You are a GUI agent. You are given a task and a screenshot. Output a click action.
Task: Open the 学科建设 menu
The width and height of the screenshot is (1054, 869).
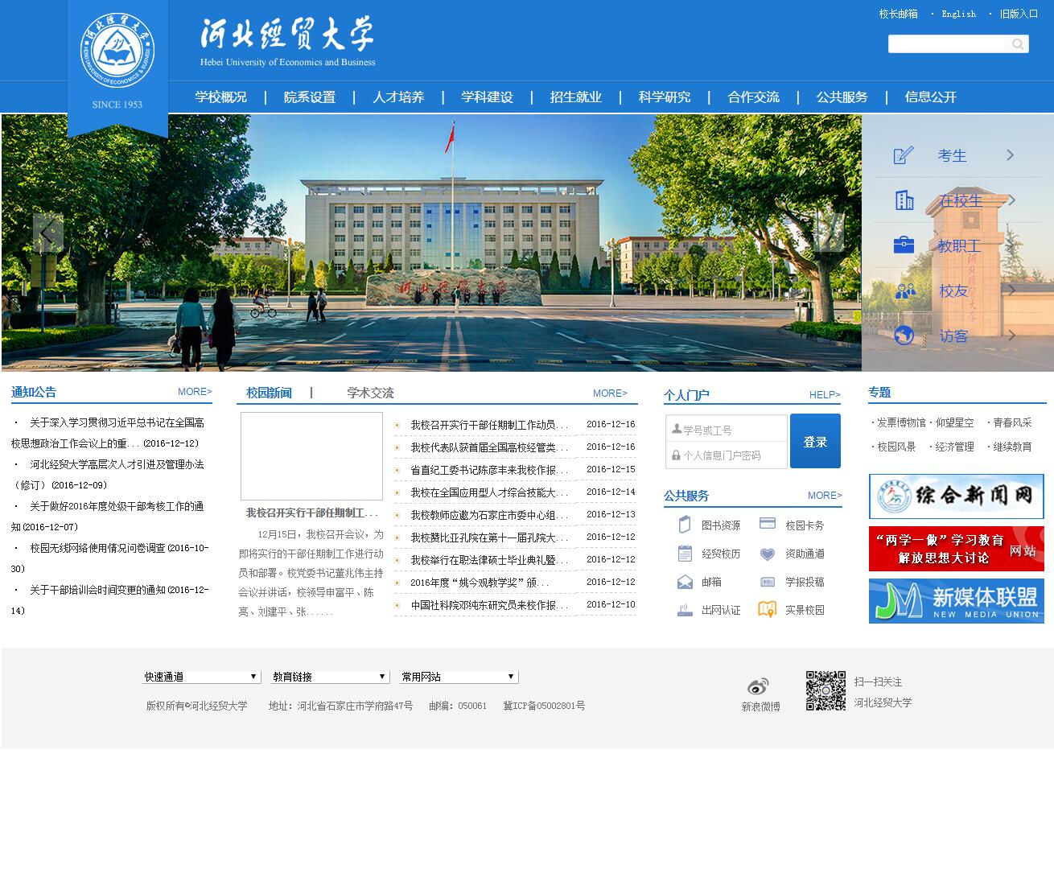tap(487, 97)
